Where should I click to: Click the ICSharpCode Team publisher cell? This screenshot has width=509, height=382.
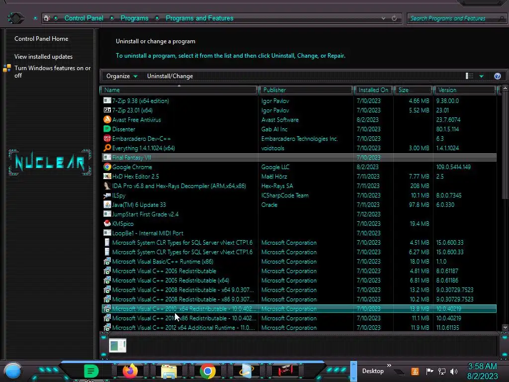click(x=285, y=195)
